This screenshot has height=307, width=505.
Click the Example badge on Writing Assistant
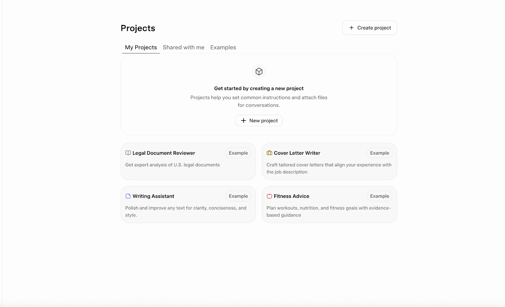(238, 196)
